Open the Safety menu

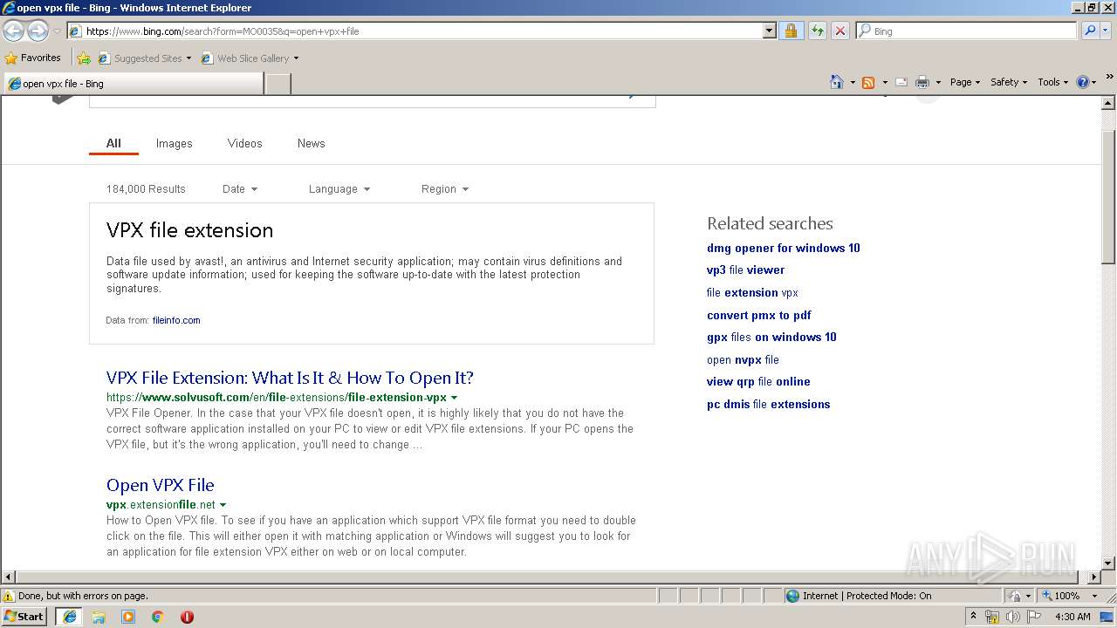point(1009,82)
